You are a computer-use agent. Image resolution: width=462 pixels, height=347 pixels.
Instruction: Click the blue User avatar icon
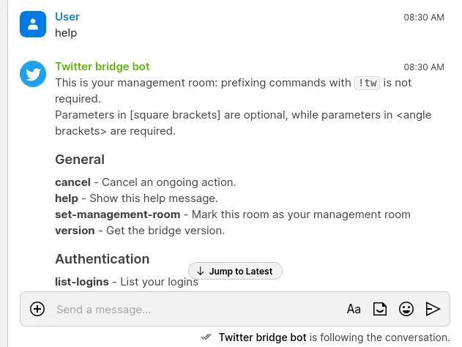coord(33,24)
